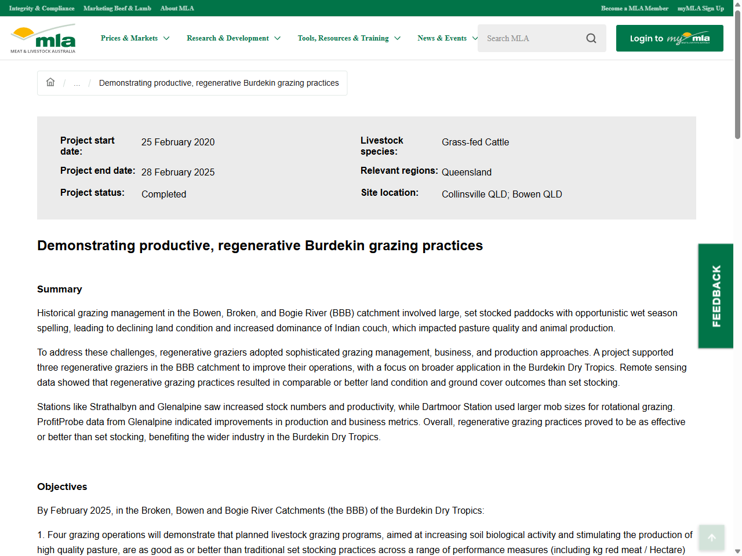Click the home icon in the breadcrumb
This screenshot has width=742, height=556.
point(50,82)
